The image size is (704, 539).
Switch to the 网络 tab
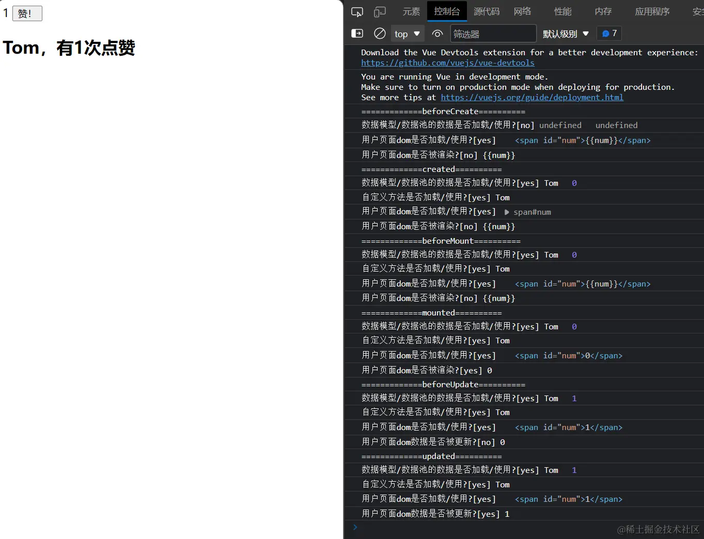(522, 11)
